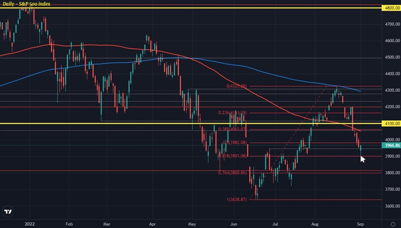Click the TradingView logo
The image size is (401, 228).
click(8, 212)
